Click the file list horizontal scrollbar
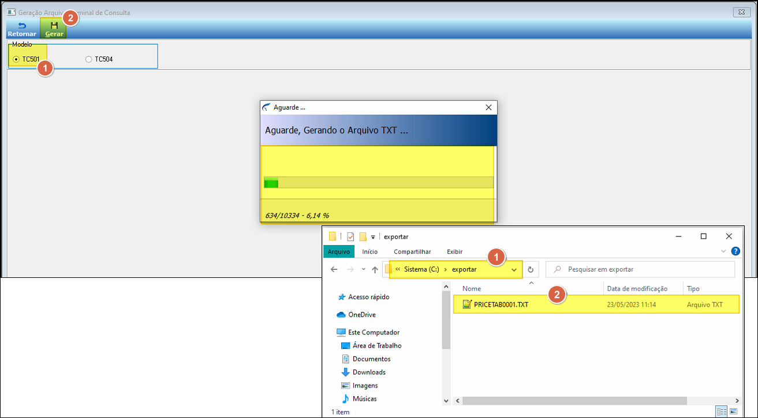The width and height of the screenshot is (758, 418). [574, 401]
